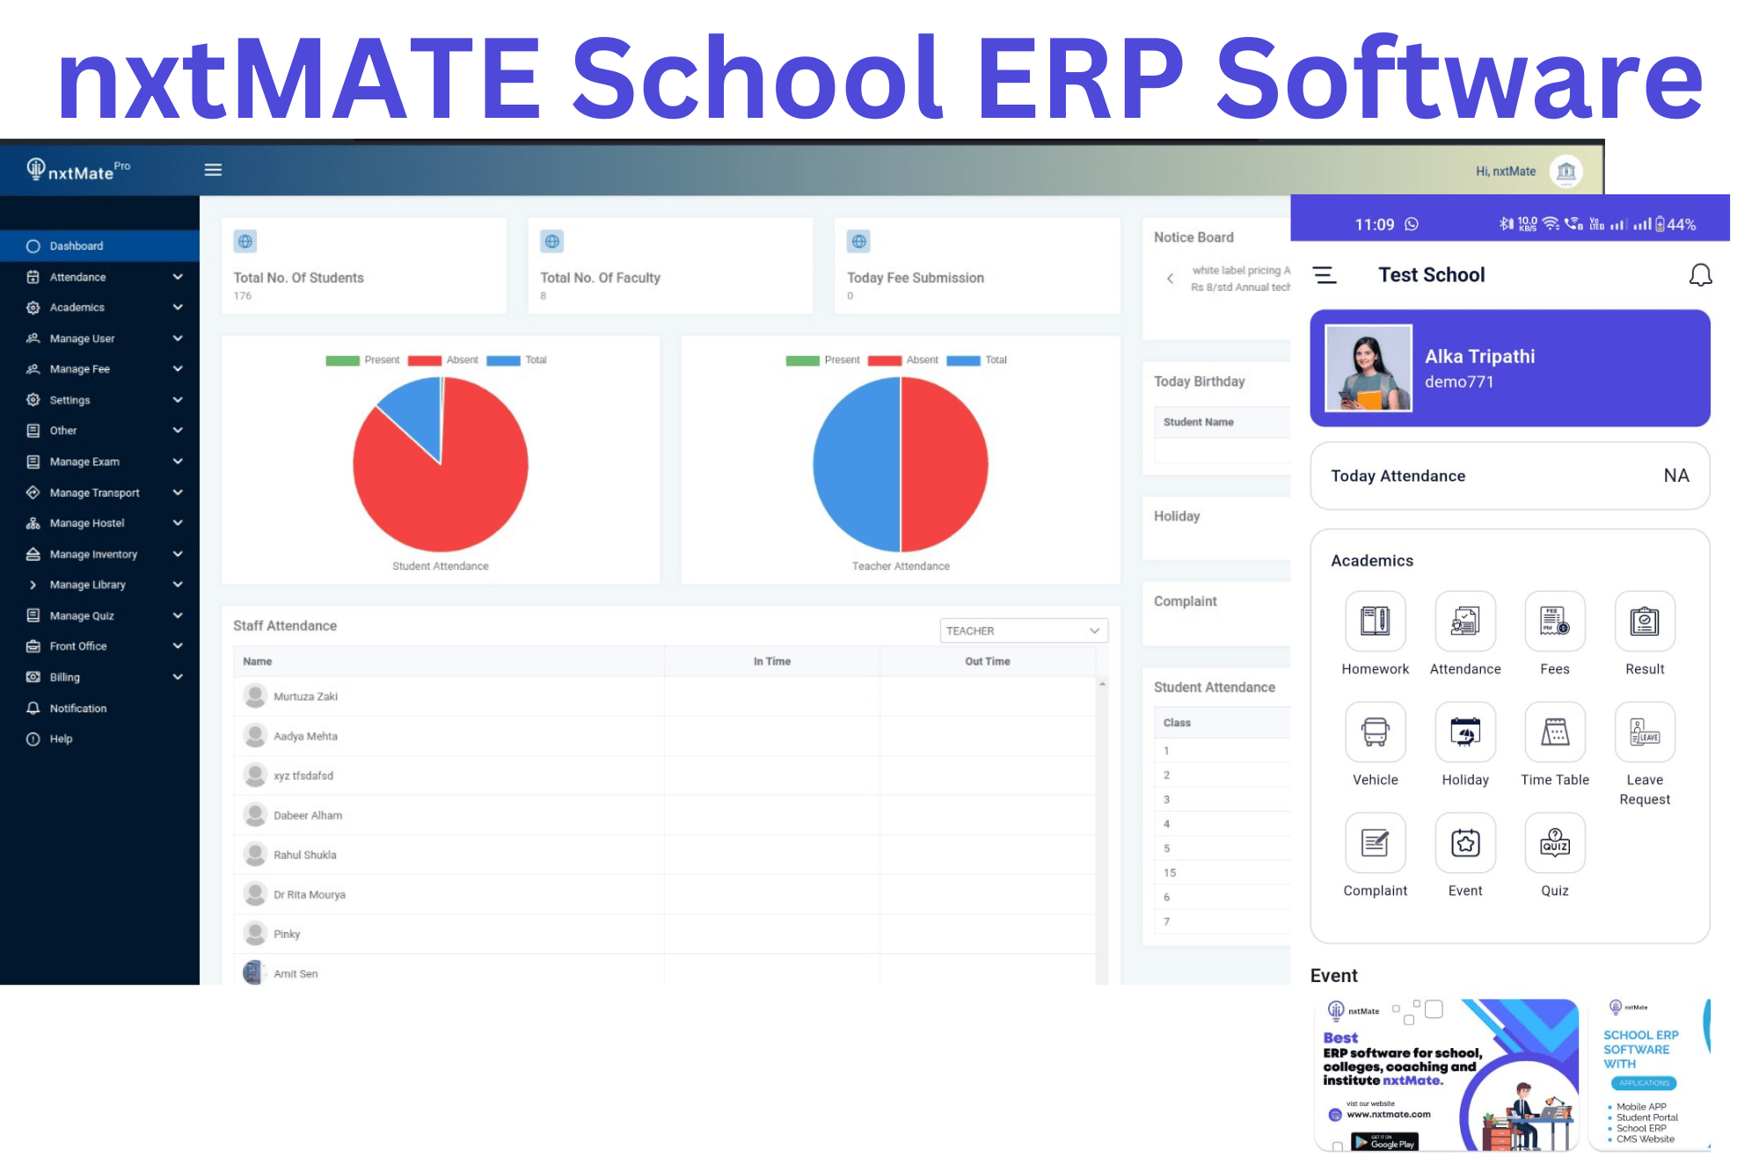Tap the Fees icon in Academics
The height and width of the screenshot is (1172, 1759).
click(1554, 622)
